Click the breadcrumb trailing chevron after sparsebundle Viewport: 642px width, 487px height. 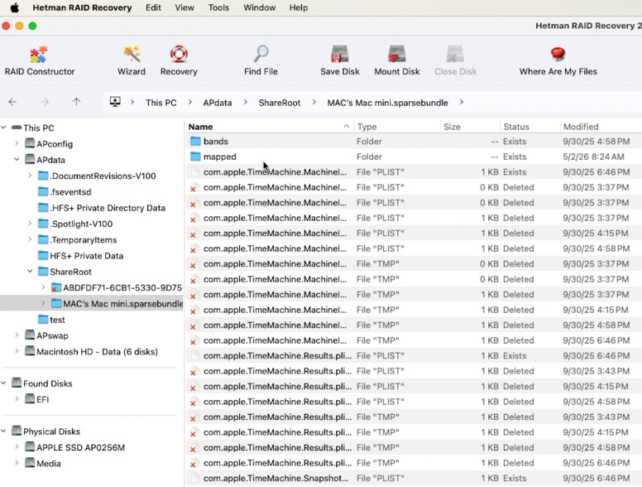tap(462, 102)
